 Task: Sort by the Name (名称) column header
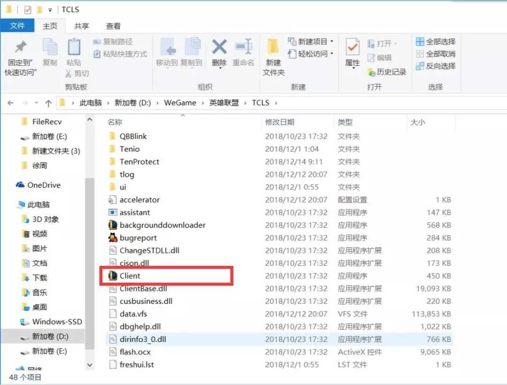coord(115,122)
